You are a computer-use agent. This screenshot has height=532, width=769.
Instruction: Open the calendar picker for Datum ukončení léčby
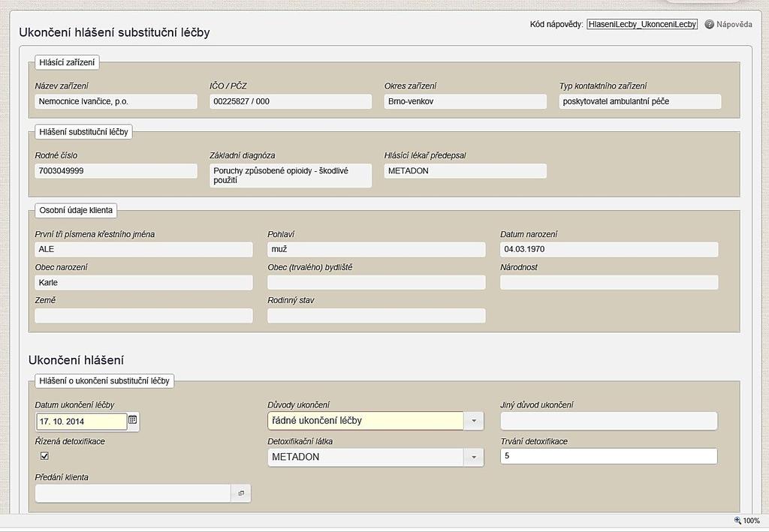pyautogui.click(x=132, y=419)
